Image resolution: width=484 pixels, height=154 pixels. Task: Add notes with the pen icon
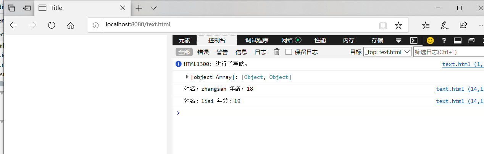click(x=445, y=25)
